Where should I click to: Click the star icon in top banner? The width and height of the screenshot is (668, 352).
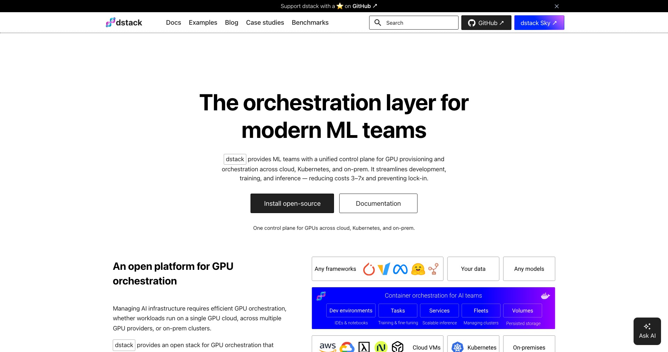340,6
